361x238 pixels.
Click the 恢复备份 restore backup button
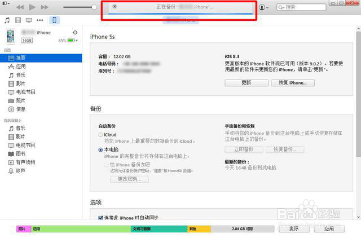click(x=285, y=149)
